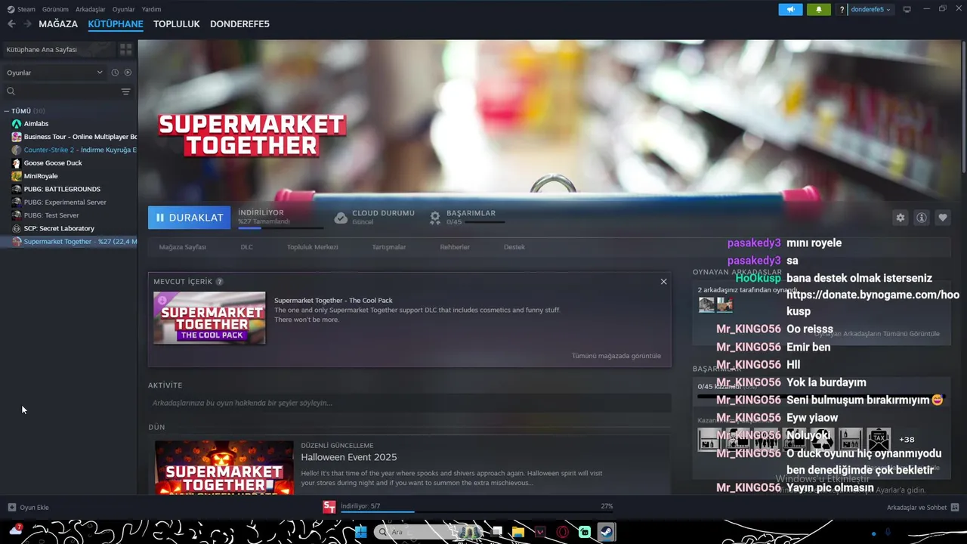Click the announcements megaphone icon
967x544 pixels.
tap(790, 9)
